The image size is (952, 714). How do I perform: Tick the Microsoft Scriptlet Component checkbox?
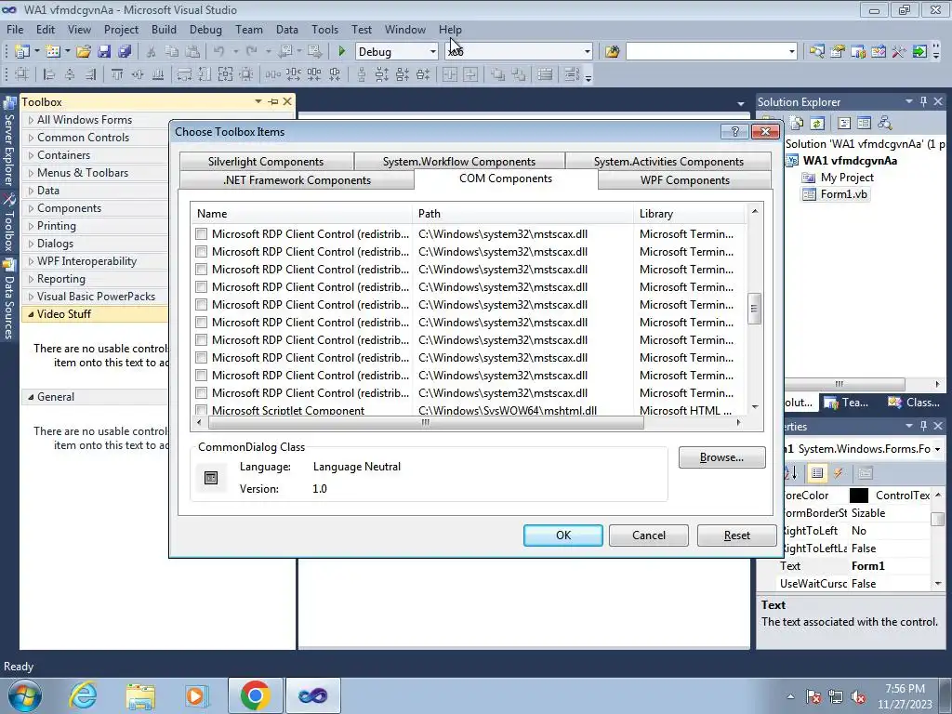pos(201,410)
